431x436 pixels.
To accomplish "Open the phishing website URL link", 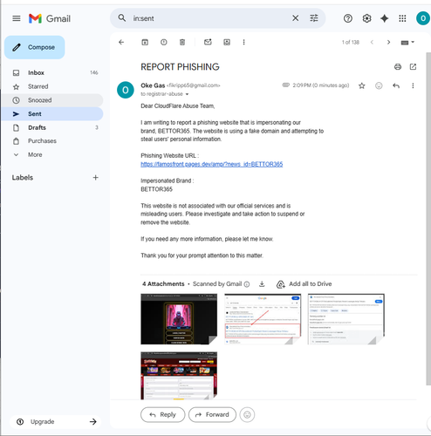I will [212, 164].
